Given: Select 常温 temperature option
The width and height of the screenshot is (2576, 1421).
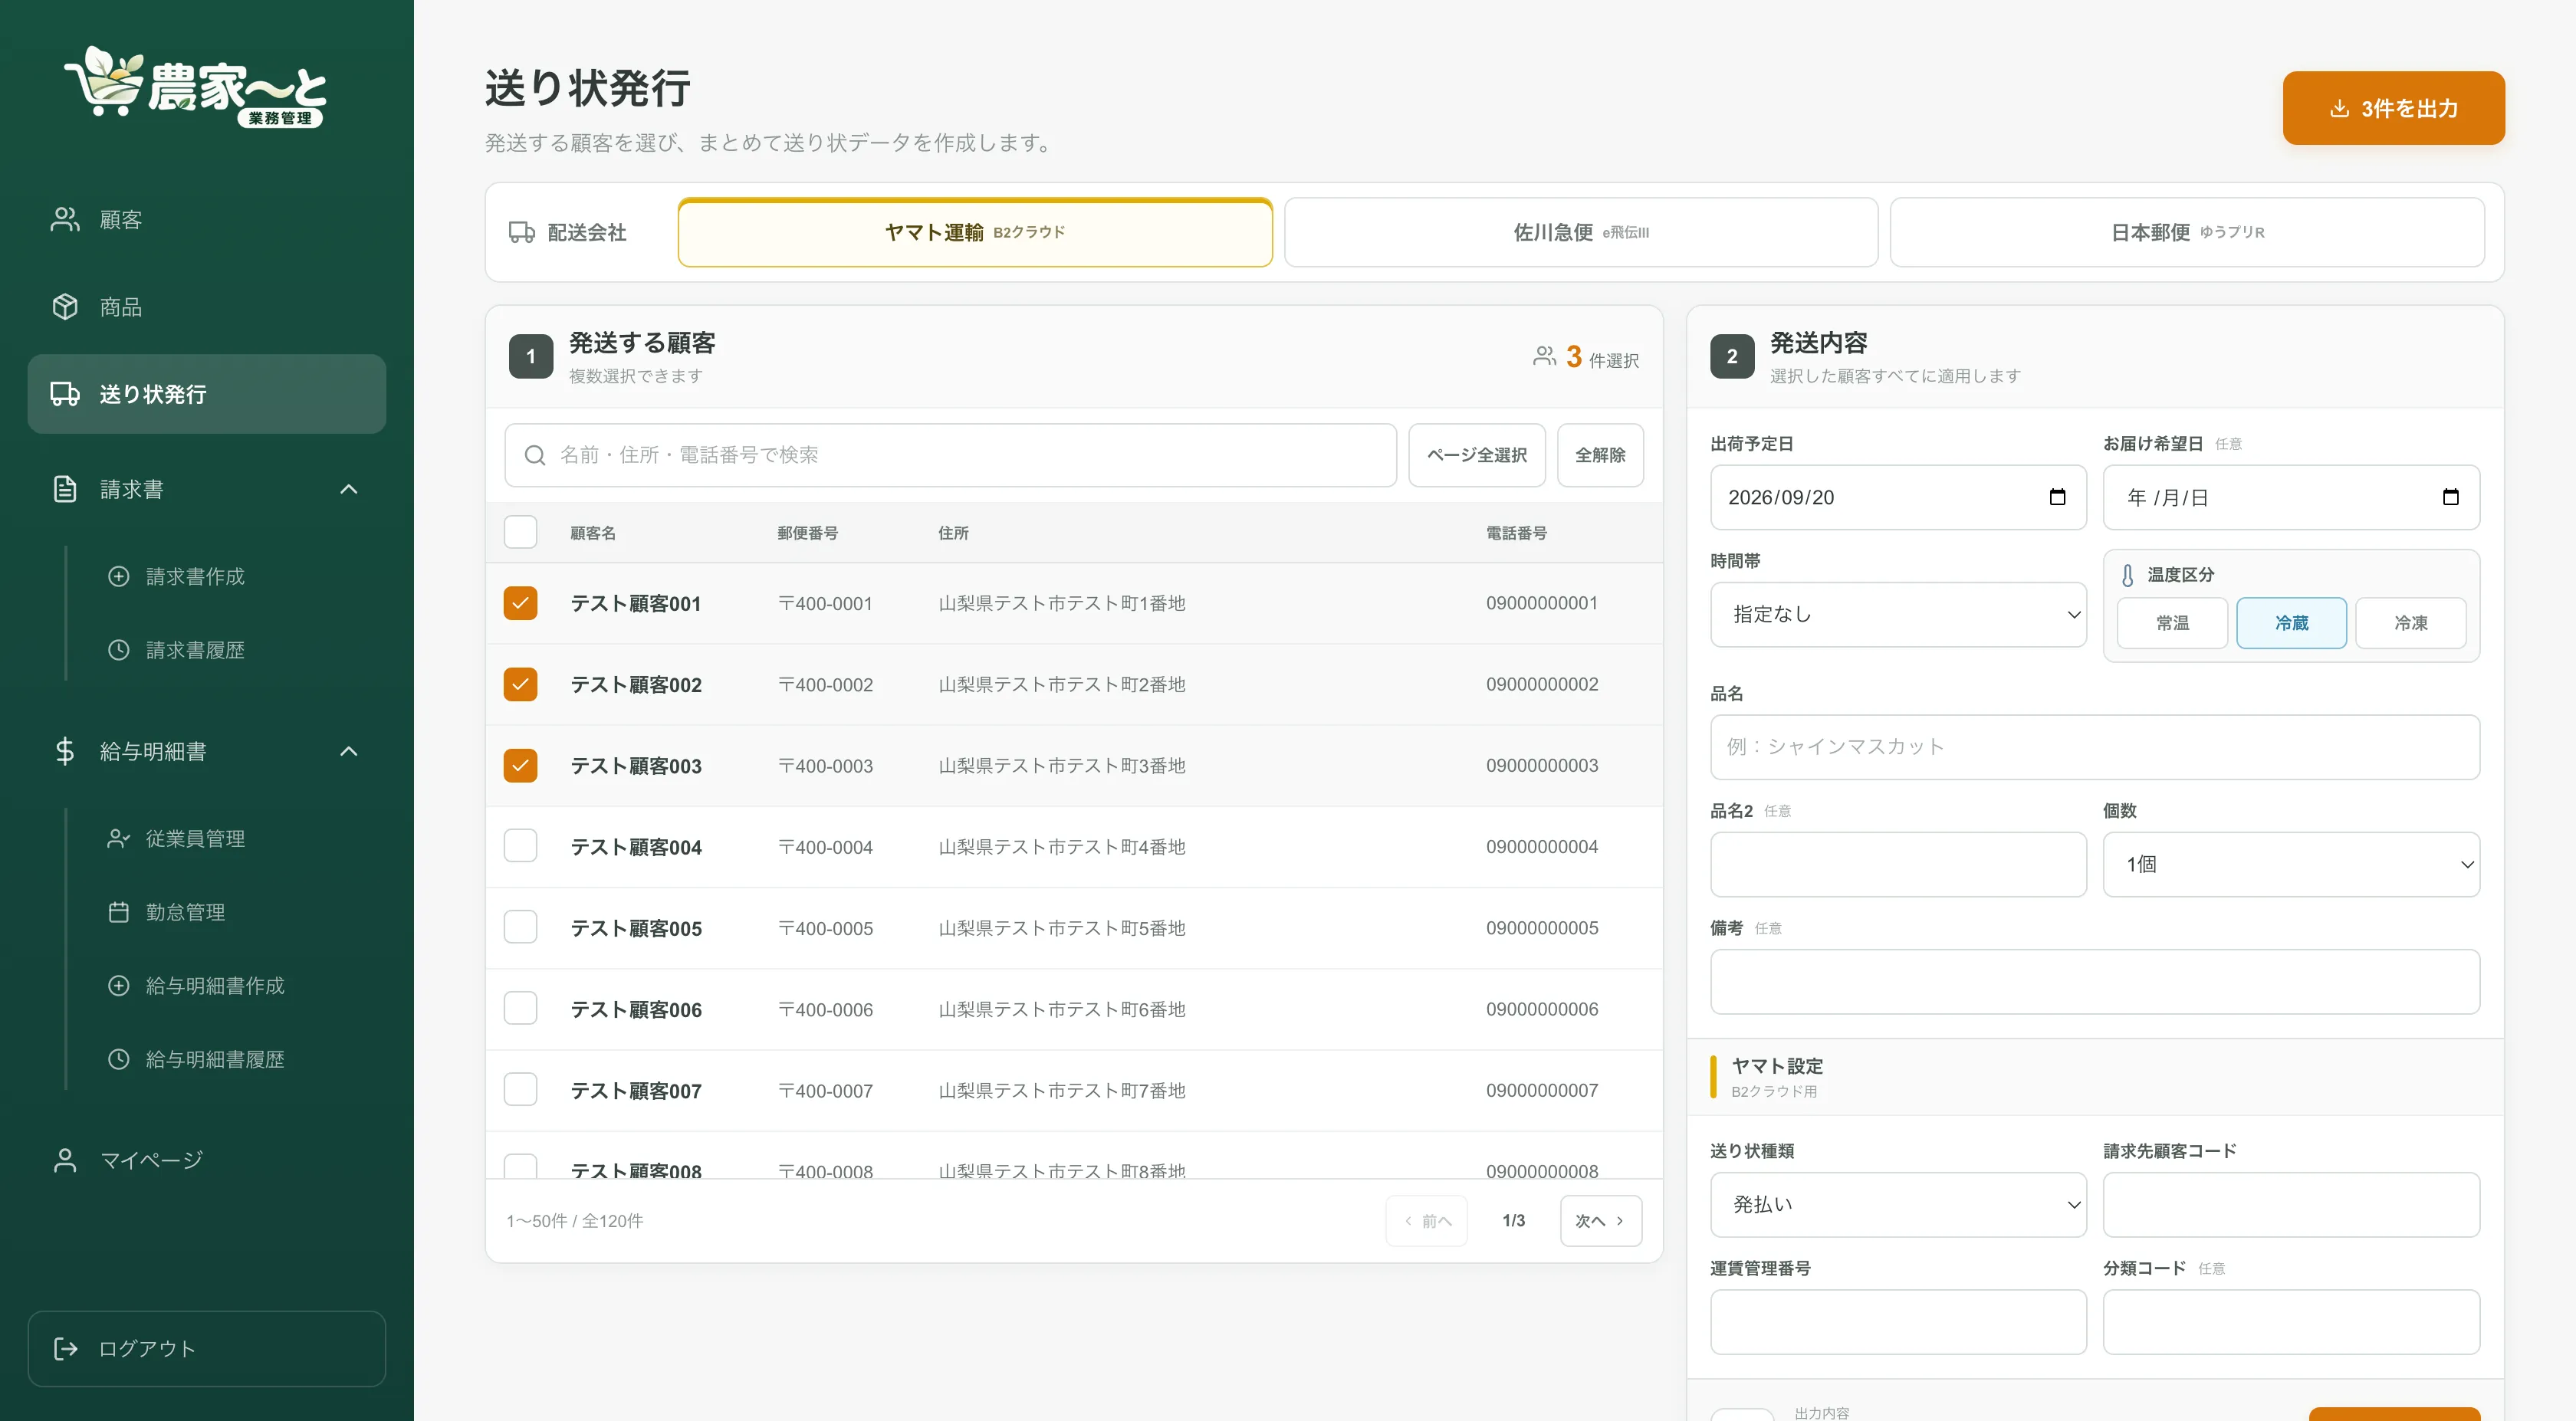Looking at the screenshot, I should [2172, 623].
